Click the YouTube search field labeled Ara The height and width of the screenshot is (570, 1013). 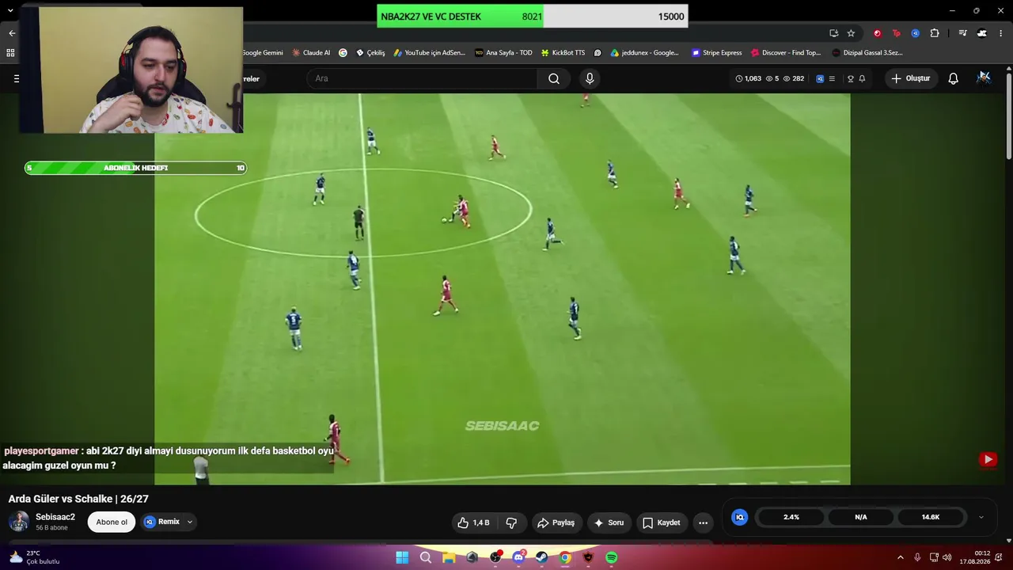(422, 78)
